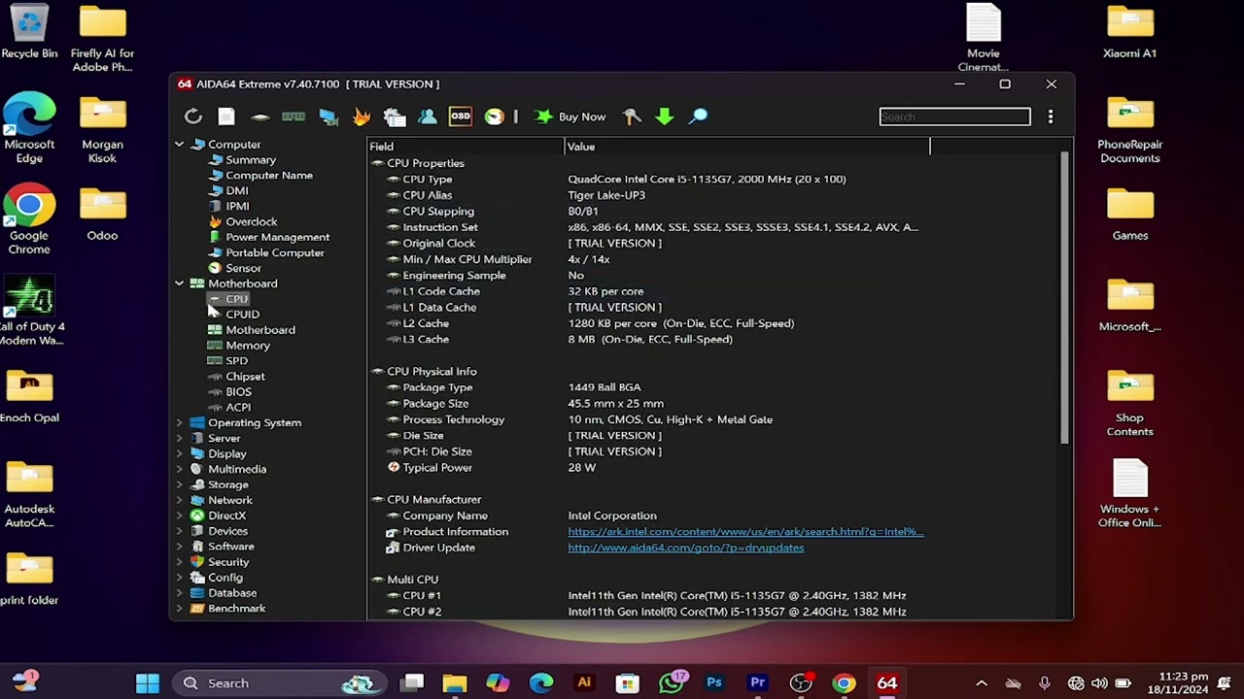Click the vertical scrollbar of details pane
The image size is (1244, 699).
(x=1066, y=298)
